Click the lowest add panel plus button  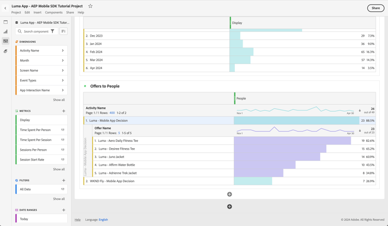229,206
